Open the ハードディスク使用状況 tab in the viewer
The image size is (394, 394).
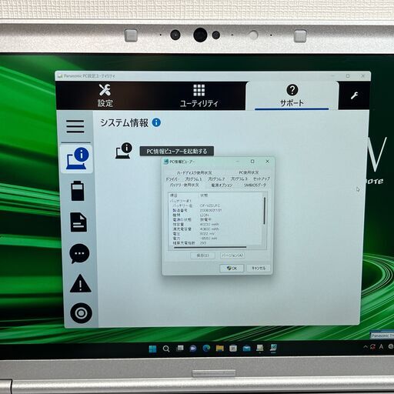click(x=194, y=172)
